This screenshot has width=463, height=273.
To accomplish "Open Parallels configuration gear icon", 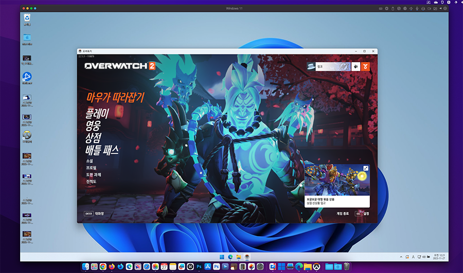I will (446, 8).
